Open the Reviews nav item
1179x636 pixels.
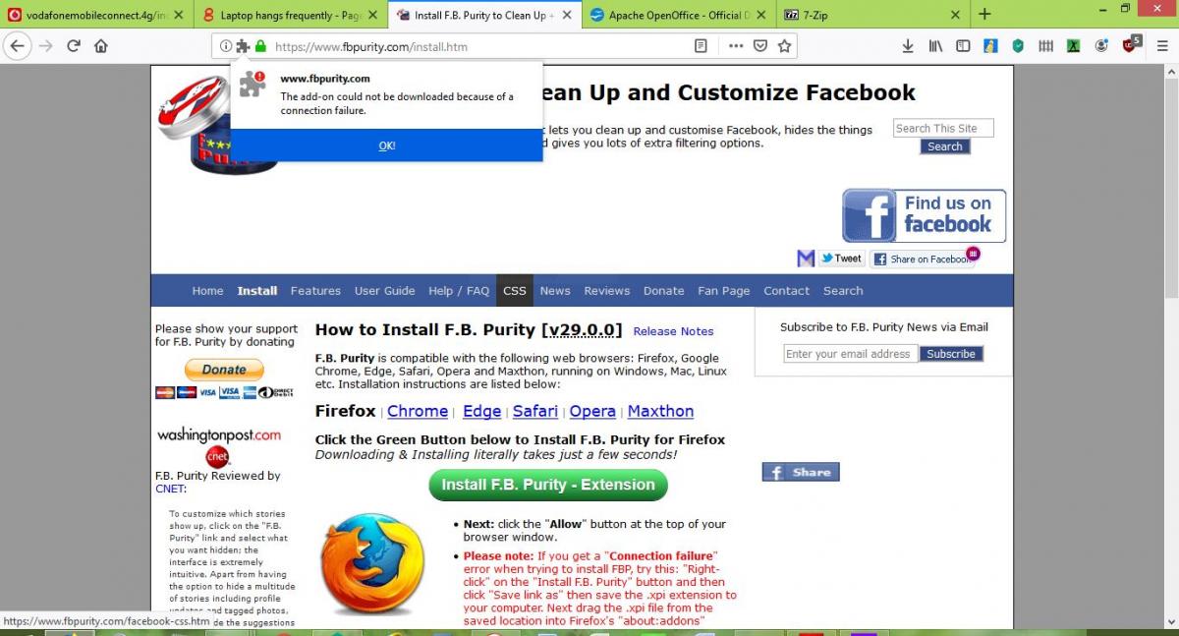[x=607, y=291]
